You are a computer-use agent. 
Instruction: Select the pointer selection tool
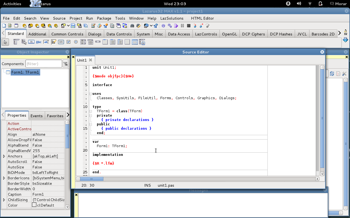[5, 42]
